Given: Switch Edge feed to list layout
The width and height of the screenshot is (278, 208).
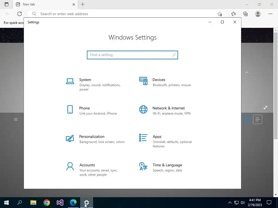Looking at the screenshot, I should (258, 119).
